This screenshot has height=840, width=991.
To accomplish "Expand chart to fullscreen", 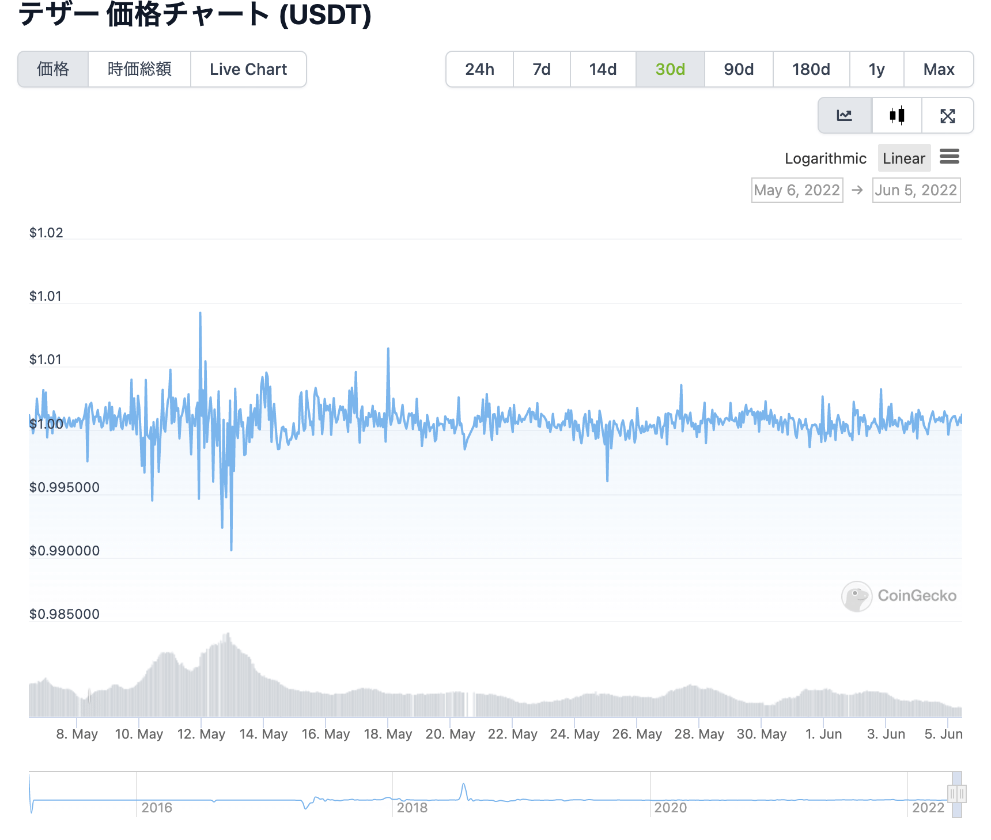I will coord(948,115).
